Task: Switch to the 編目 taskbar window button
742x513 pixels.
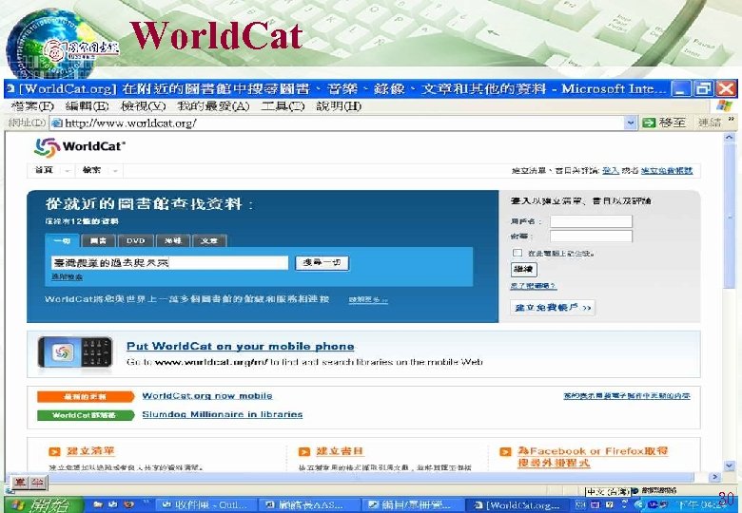Action: [x=411, y=505]
